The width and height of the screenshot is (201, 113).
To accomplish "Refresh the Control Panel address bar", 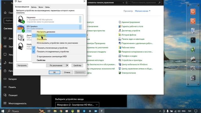I will click(127, 3).
